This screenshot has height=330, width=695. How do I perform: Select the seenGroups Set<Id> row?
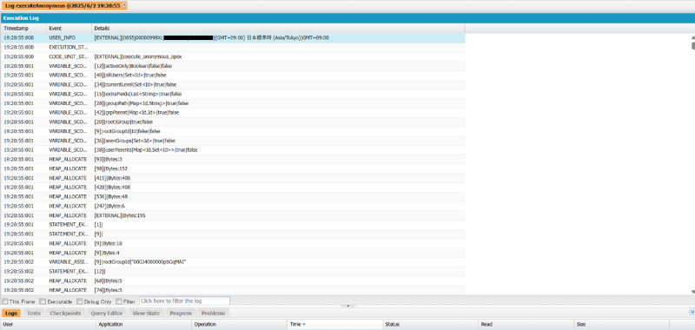pos(233,141)
